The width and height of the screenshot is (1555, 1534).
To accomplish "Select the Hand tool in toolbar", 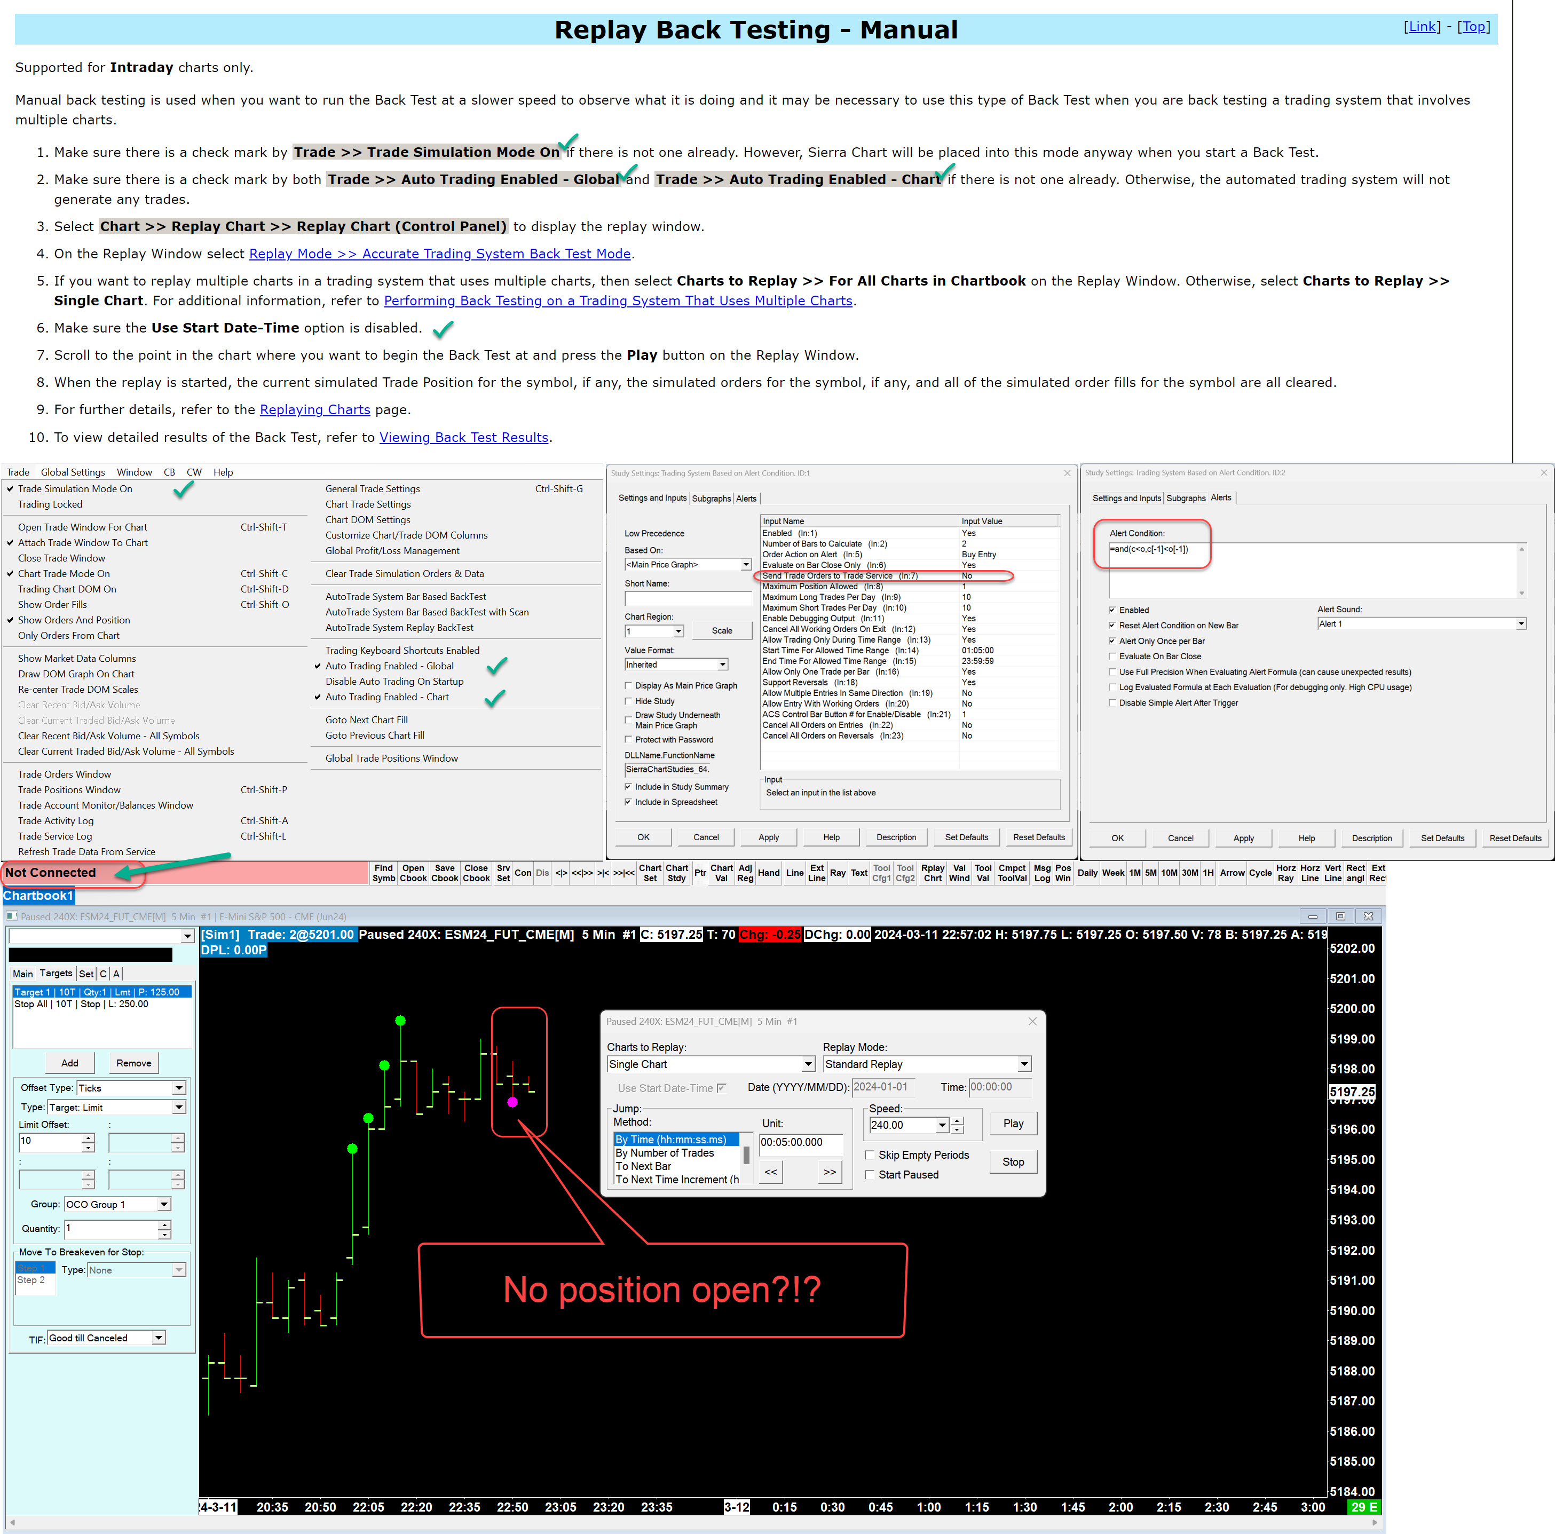I will pos(769,873).
